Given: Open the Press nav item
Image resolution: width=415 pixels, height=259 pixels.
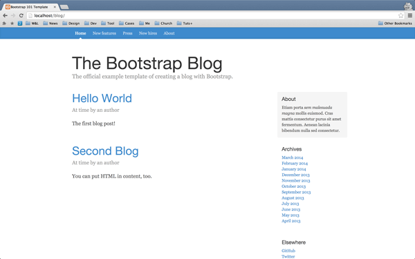Looking at the screenshot, I should pyautogui.click(x=127, y=33).
